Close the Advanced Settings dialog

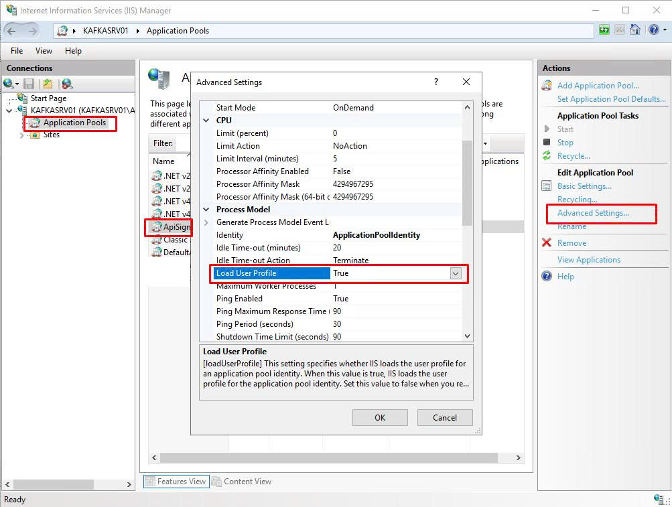(x=466, y=82)
